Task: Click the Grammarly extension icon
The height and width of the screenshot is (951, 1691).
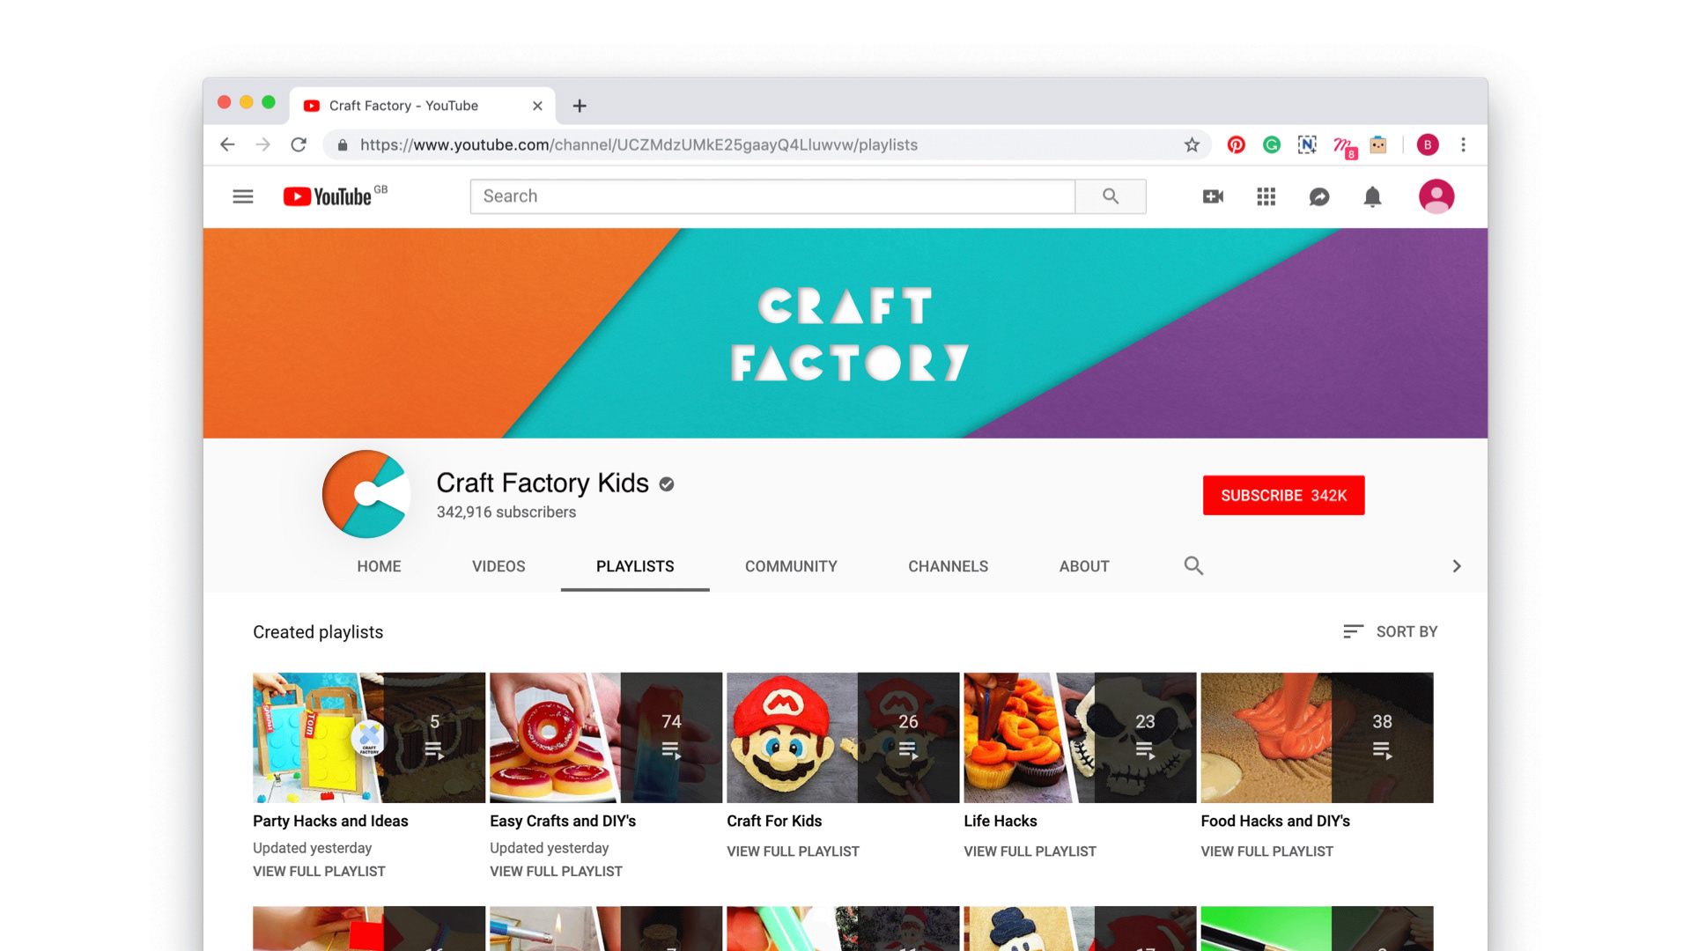Action: coord(1272,144)
